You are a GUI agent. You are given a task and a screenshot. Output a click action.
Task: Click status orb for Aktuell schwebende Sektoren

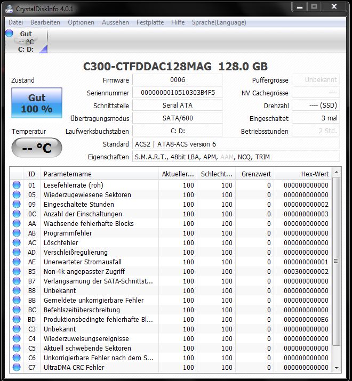pyautogui.click(x=17, y=348)
